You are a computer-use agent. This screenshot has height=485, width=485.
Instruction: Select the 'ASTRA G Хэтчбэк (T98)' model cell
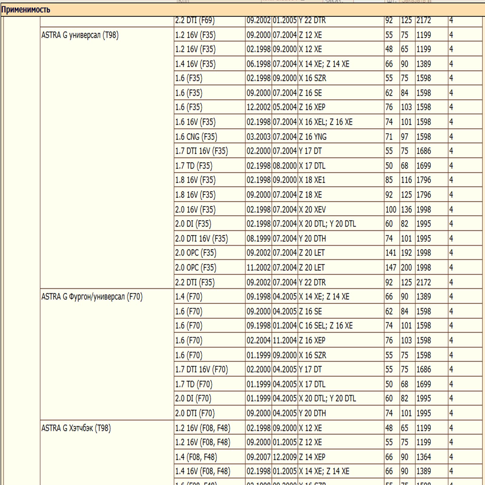pos(76,428)
